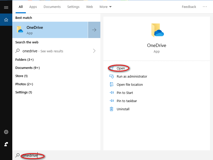Image resolution: width=213 pixels, height=160 pixels.
Task: Click the search magnifier icon in search box
Action: (x=17, y=155)
